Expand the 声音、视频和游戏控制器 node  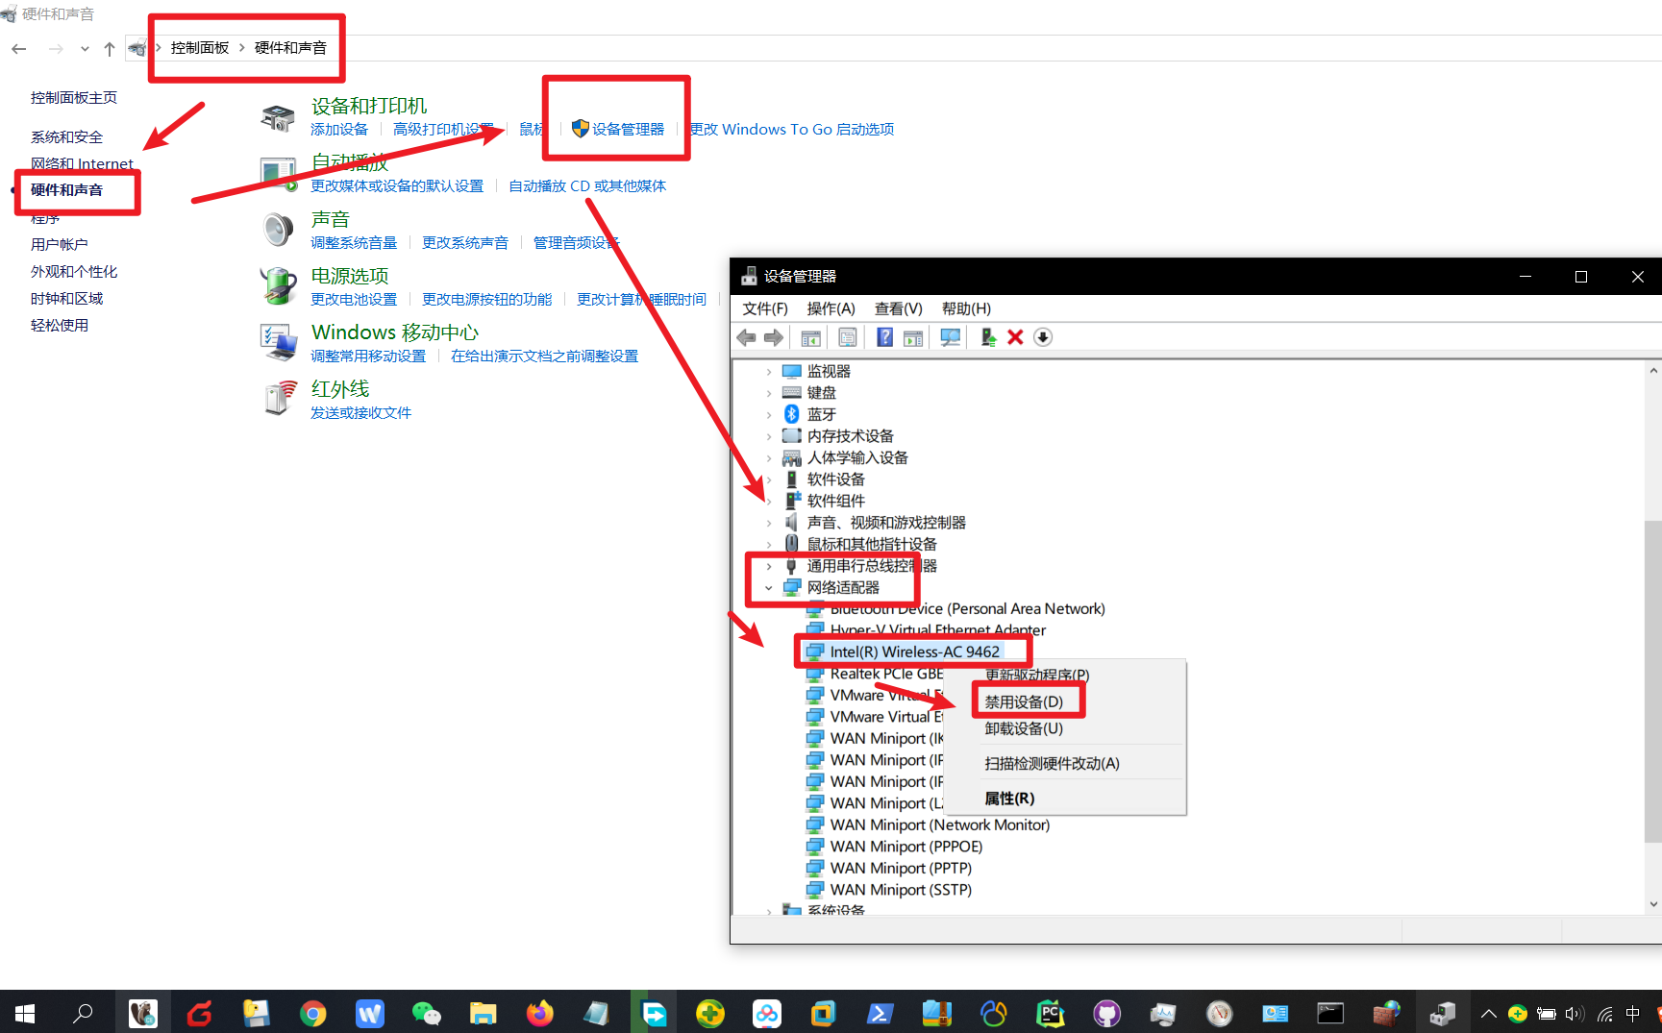coord(769,522)
